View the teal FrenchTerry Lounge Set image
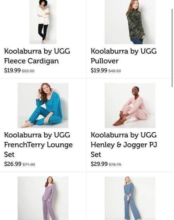Viewport: 174px width, 220px height. 43,105
